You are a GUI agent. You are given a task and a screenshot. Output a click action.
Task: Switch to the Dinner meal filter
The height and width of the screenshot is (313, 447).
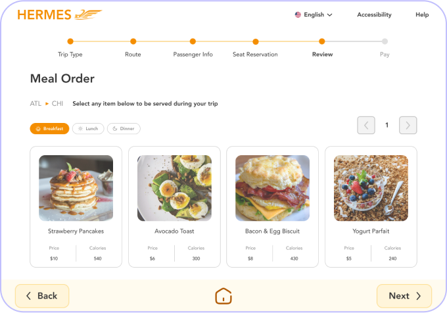[x=124, y=129]
